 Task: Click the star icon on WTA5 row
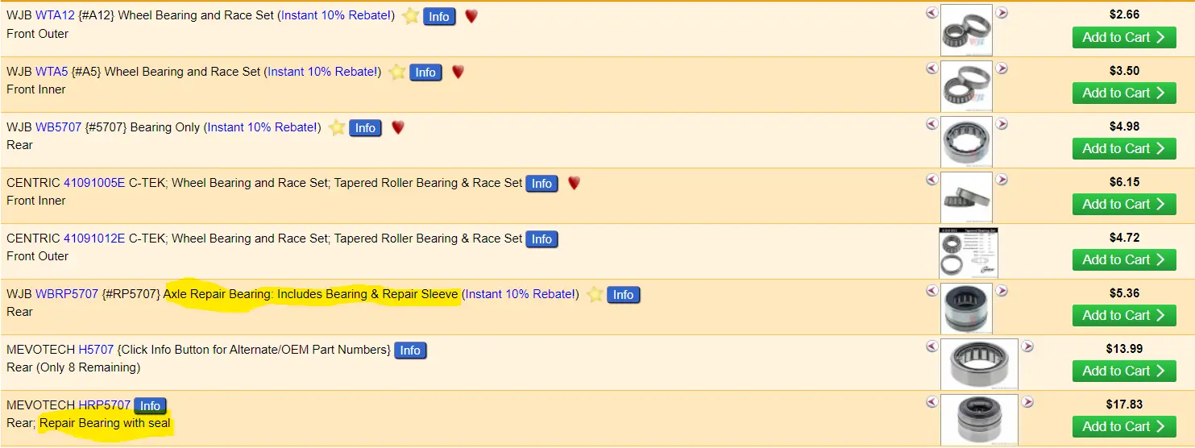tap(397, 72)
